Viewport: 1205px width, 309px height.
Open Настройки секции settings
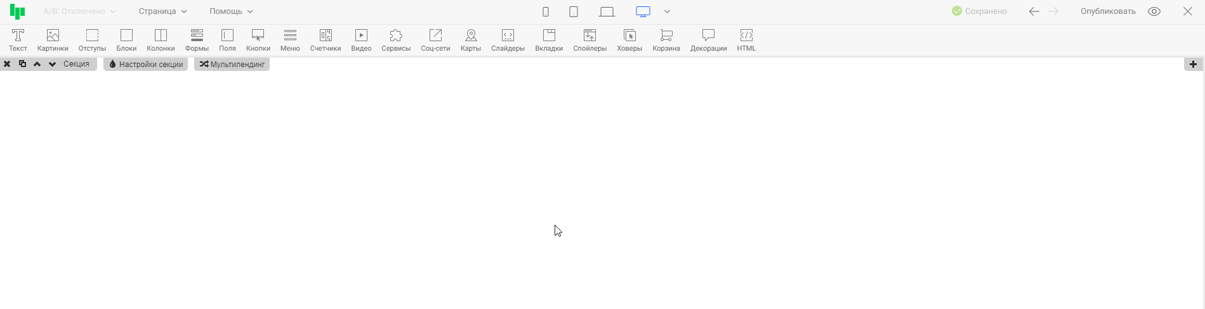tap(146, 64)
